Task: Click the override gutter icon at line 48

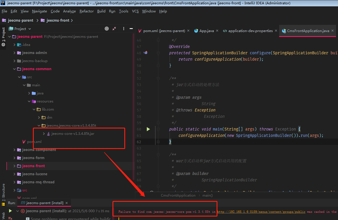Action: (x=146, y=53)
